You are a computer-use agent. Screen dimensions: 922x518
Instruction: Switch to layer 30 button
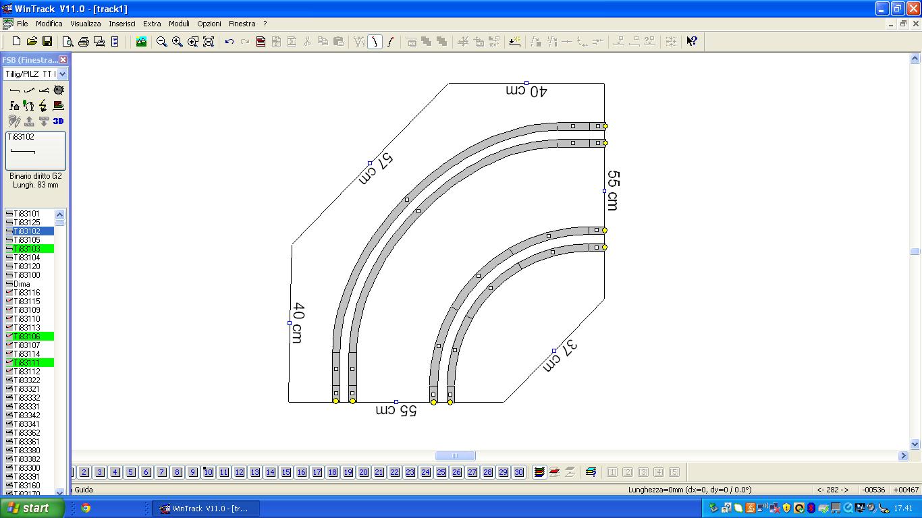[519, 472]
